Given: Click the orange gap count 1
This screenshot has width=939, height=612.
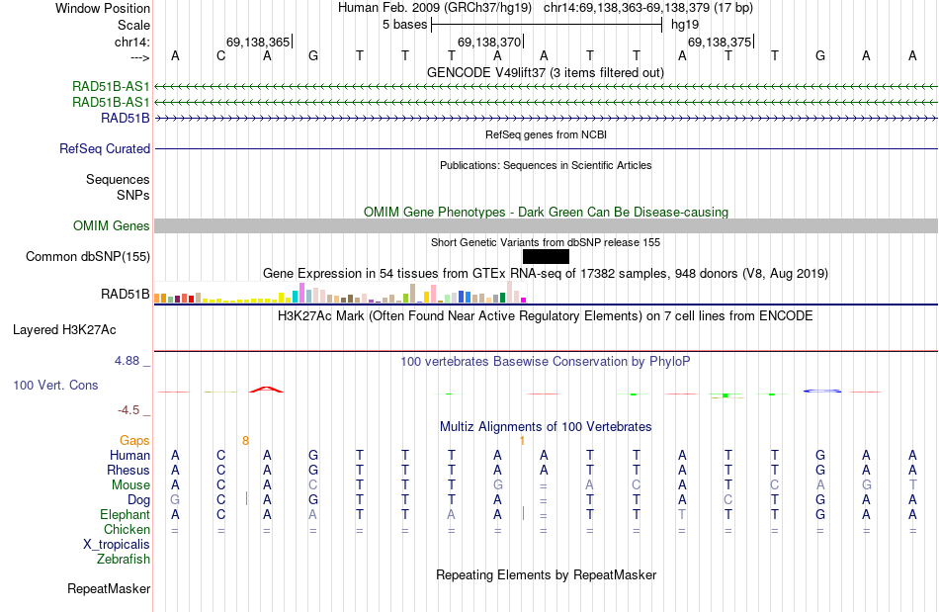Looking at the screenshot, I should (522, 441).
